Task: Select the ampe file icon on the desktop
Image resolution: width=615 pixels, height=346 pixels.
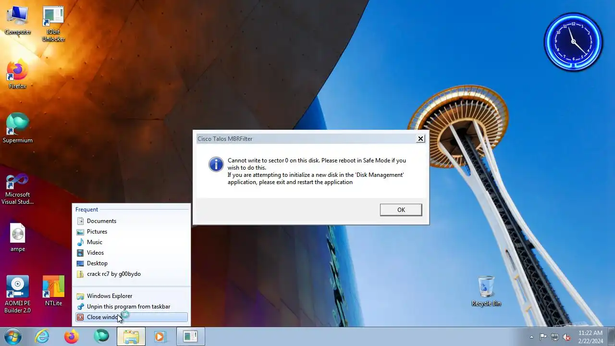Action: [18, 237]
